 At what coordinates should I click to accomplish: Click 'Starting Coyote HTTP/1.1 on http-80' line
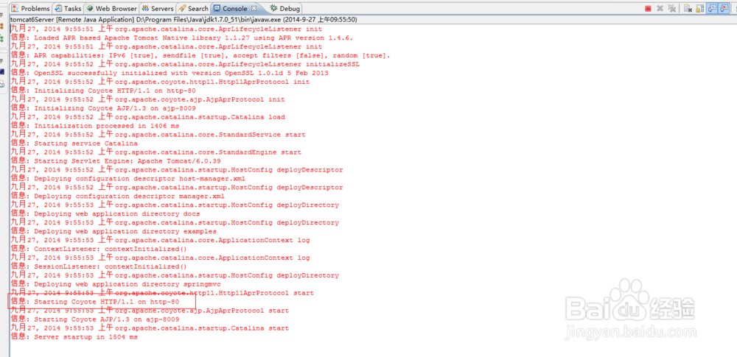(x=94, y=302)
